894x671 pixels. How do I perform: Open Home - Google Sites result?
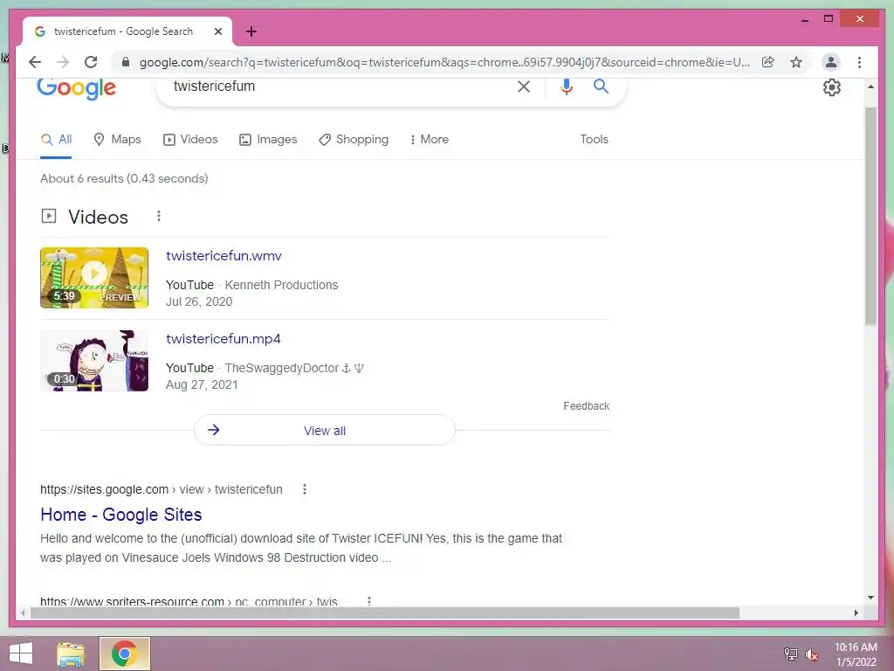(120, 515)
